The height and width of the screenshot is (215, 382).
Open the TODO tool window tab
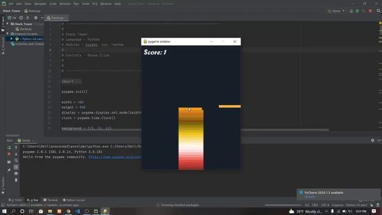(x=15, y=200)
